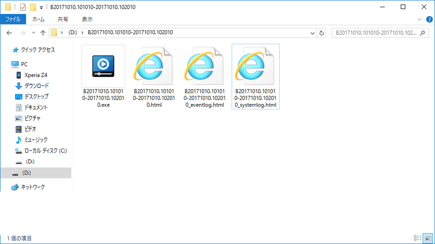The width and height of the screenshot is (435, 244).
Task: Expand the ribbon with the chevron
Action: point(419,19)
